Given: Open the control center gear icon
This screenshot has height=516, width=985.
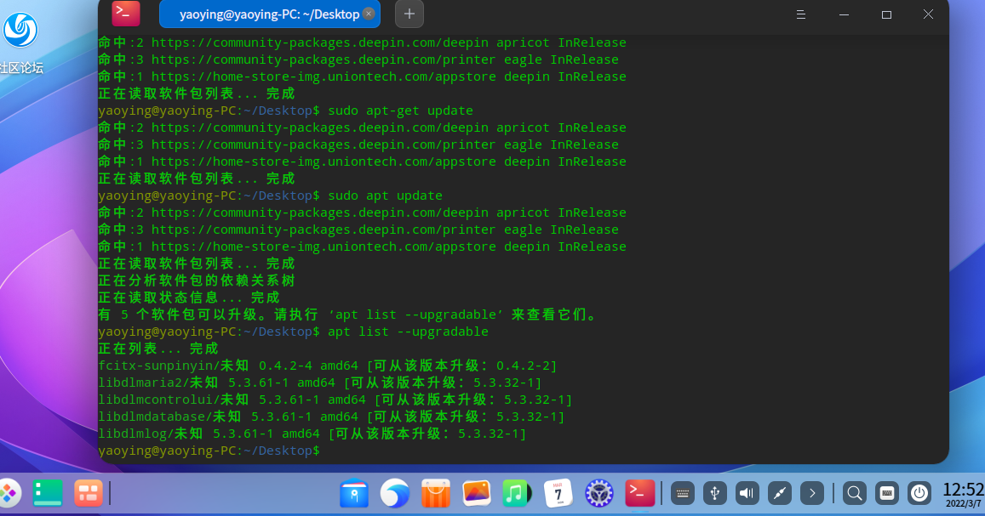Looking at the screenshot, I should pos(599,493).
